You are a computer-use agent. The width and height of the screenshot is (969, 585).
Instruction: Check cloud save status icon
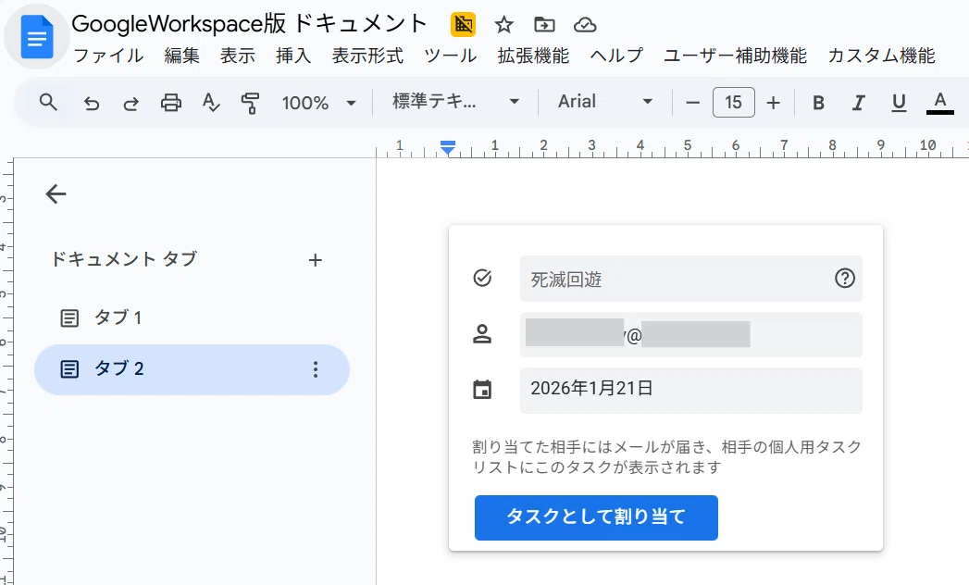pyautogui.click(x=585, y=25)
